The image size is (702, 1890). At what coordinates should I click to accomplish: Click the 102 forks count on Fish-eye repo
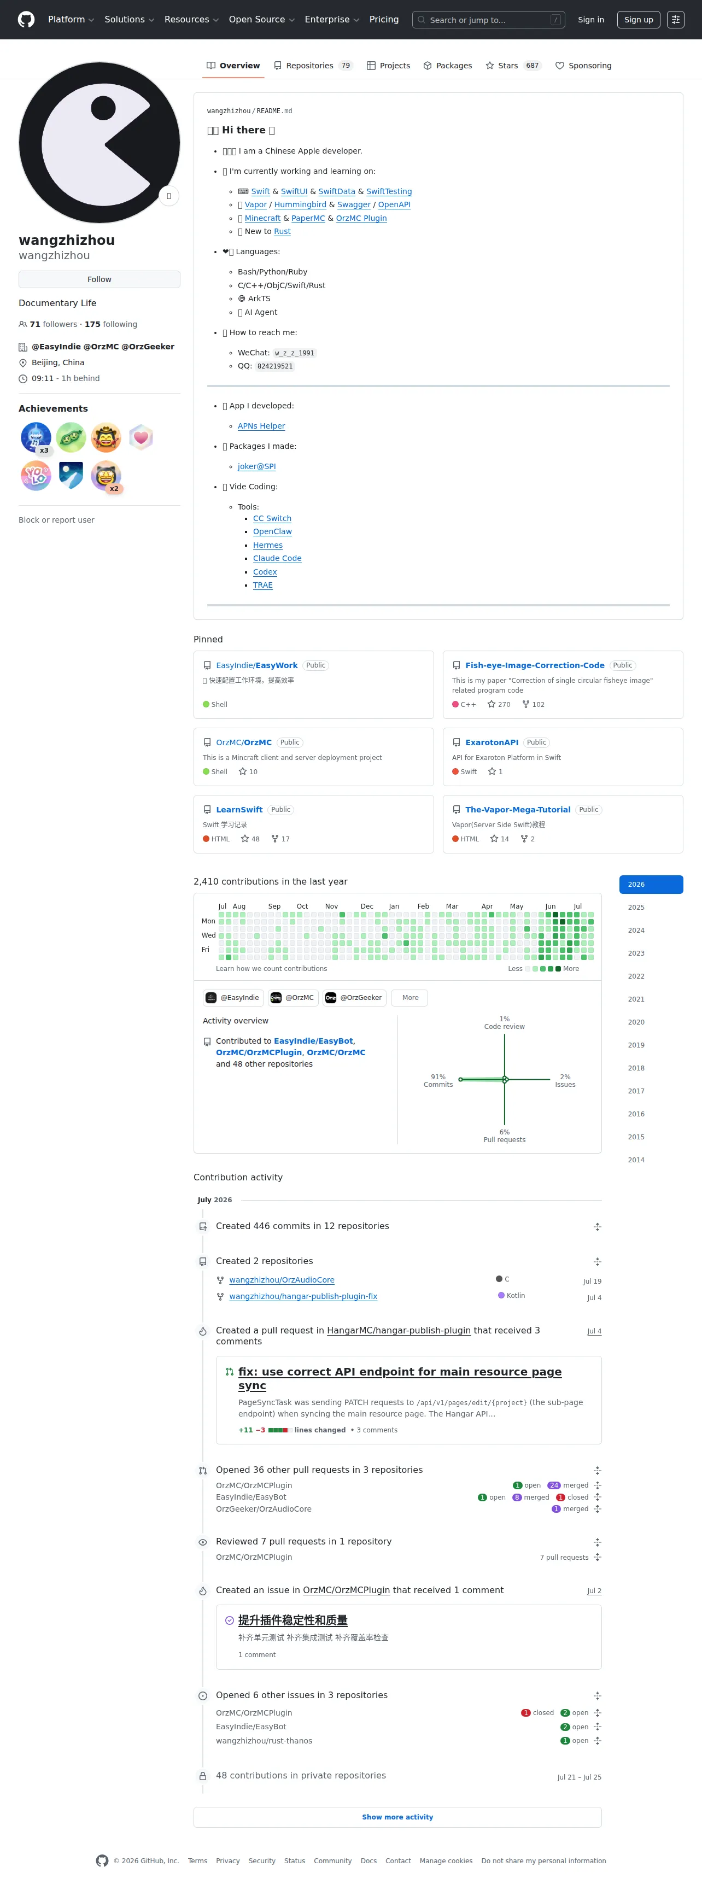click(x=533, y=704)
